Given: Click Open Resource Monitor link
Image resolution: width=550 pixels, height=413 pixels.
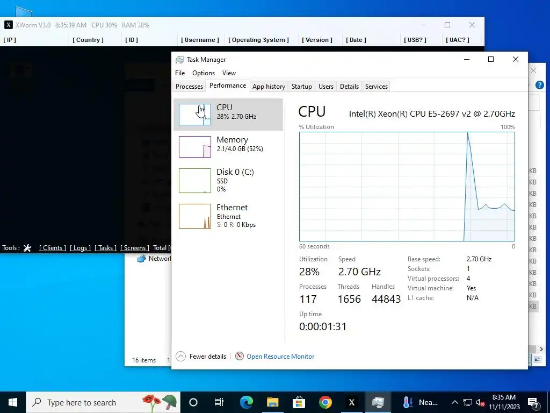Looking at the screenshot, I should [280, 357].
